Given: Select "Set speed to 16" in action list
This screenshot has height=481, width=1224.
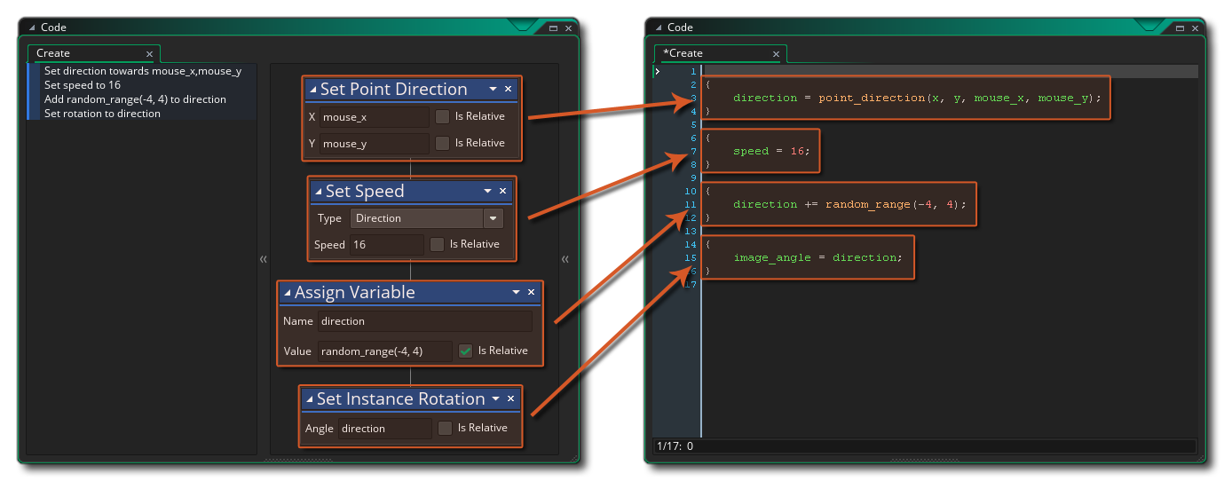Looking at the screenshot, I should tap(83, 85).
